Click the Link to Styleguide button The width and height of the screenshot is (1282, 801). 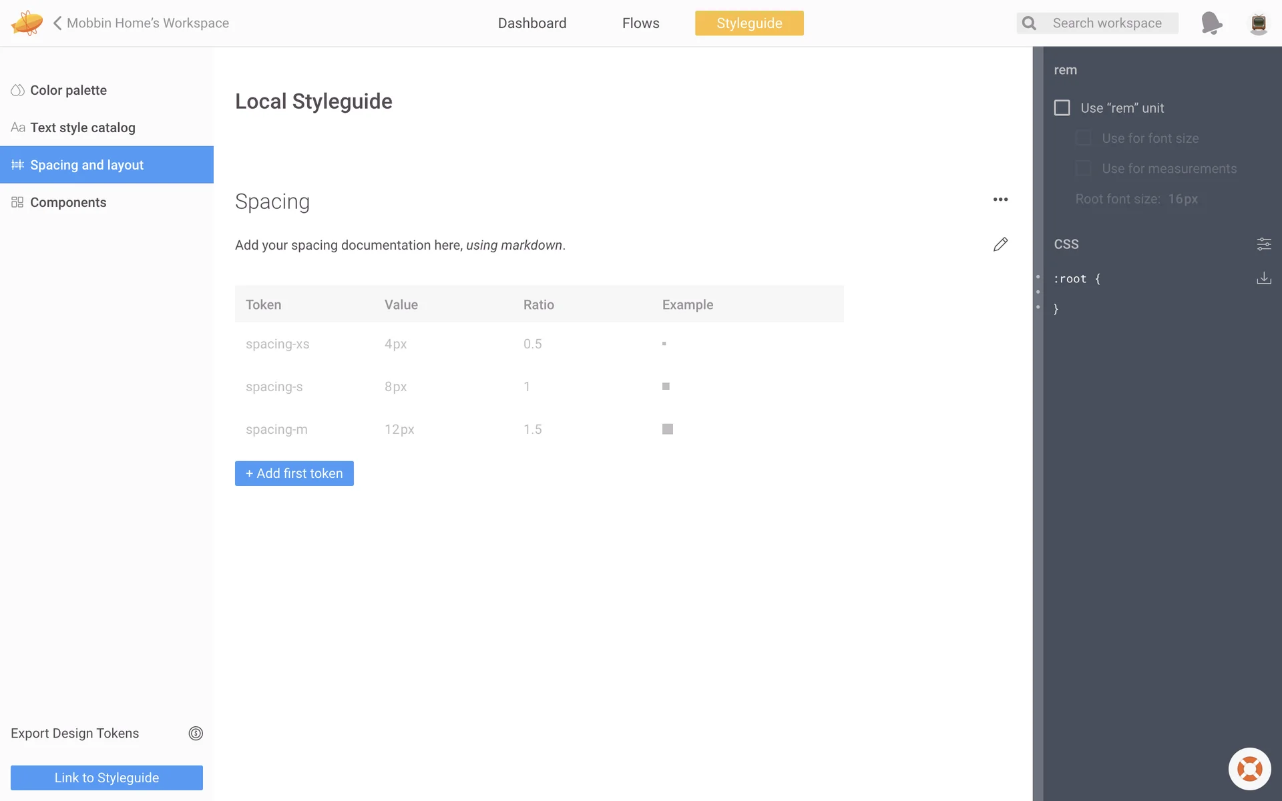[107, 778]
